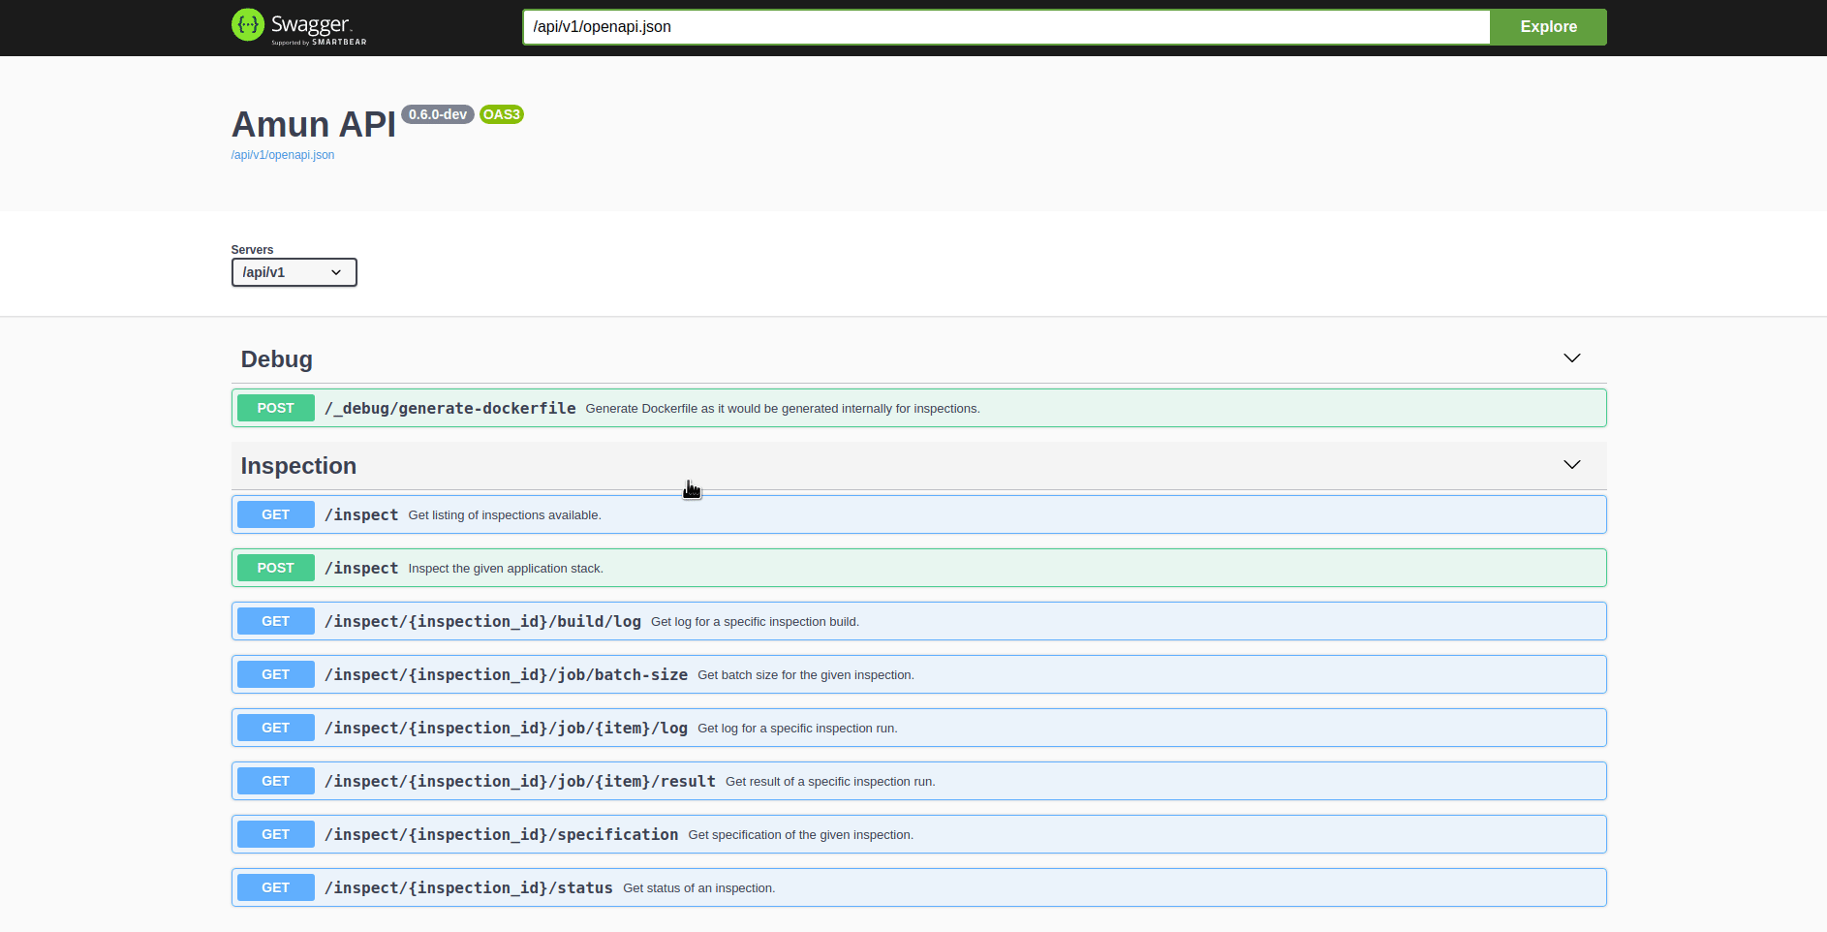This screenshot has width=1827, height=932.
Task: Click the Debug section heading
Action: click(277, 359)
